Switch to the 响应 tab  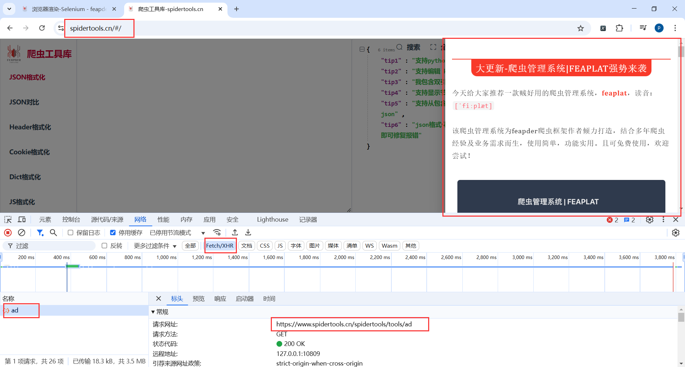(220, 299)
